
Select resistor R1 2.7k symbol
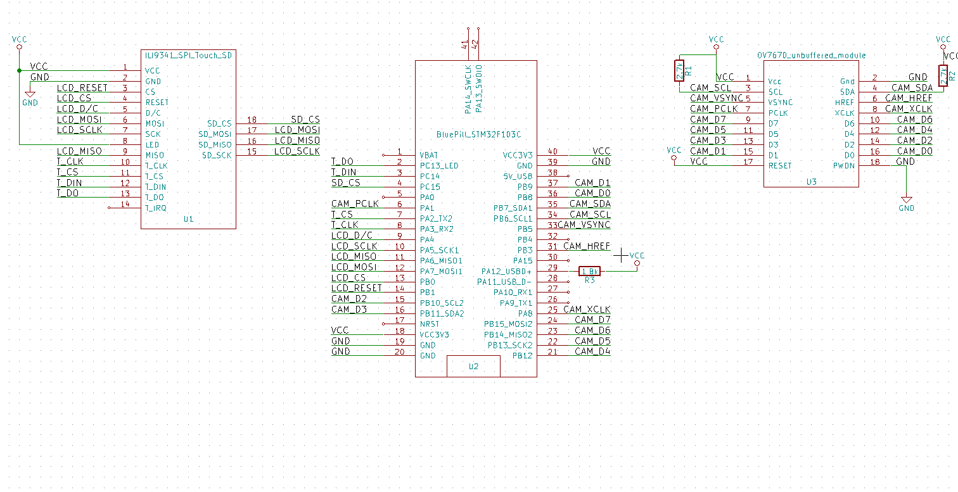(679, 70)
